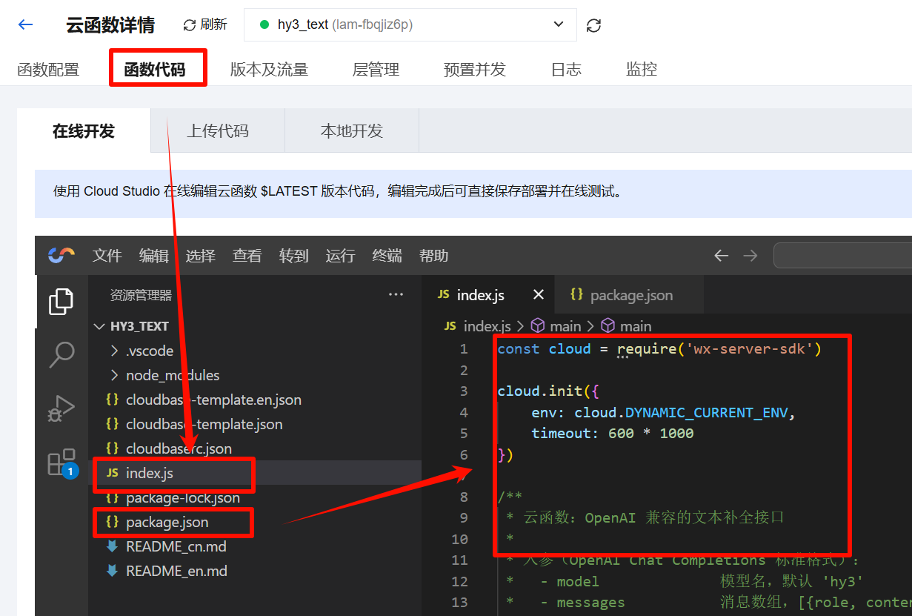Click the Cloud Studio logo icon
The height and width of the screenshot is (616, 912).
click(61, 255)
